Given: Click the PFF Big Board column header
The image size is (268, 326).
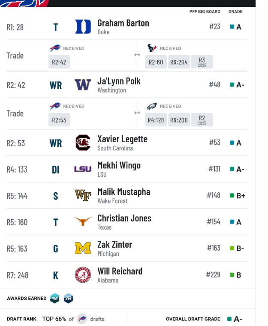Looking at the screenshot, I should click(x=205, y=12).
